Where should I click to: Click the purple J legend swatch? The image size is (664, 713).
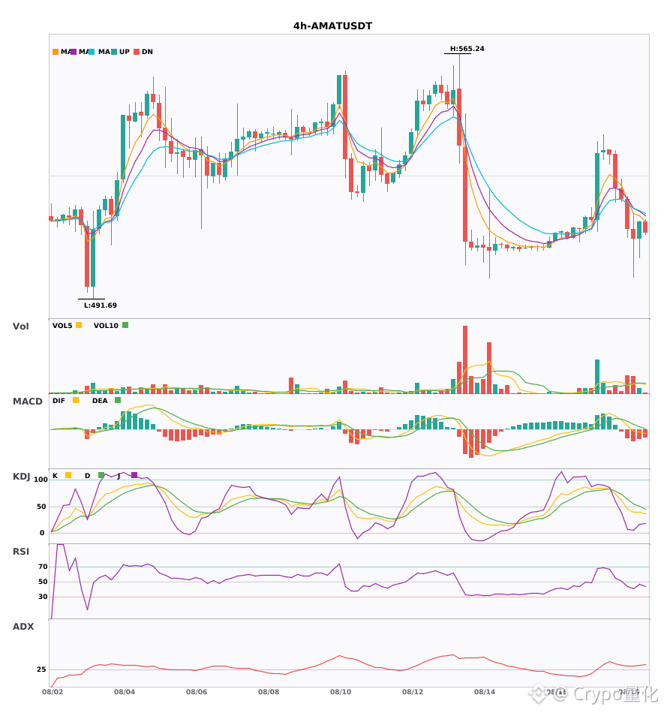click(134, 475)
